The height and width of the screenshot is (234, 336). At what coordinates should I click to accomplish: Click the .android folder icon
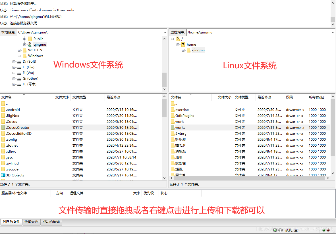(3, 109)
